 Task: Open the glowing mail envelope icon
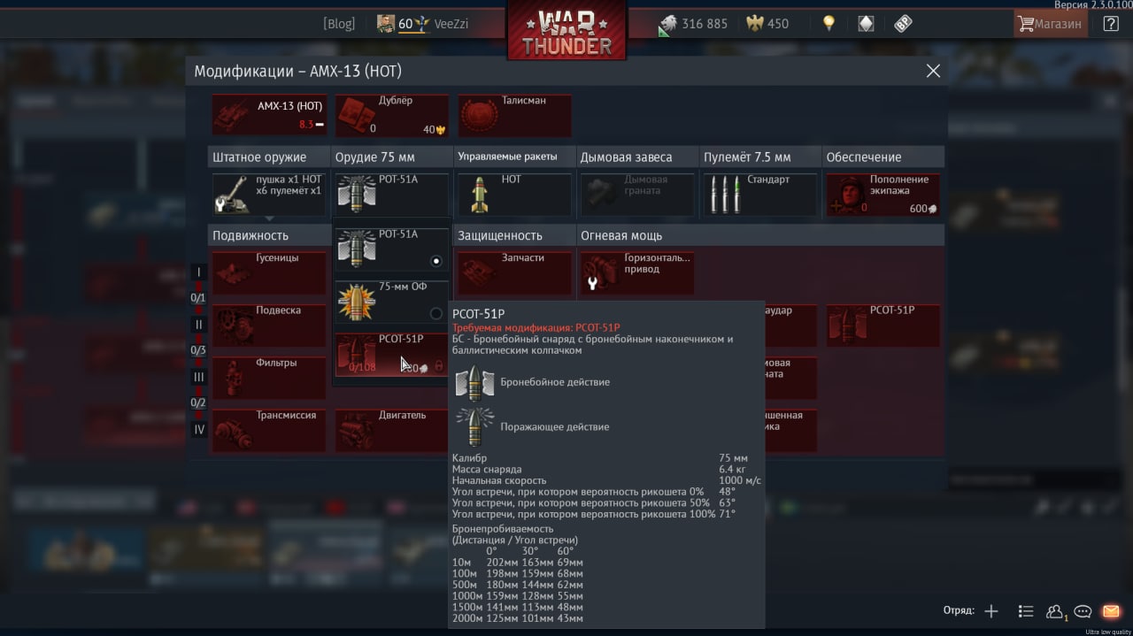pyautogui.click(x=1111, y=611)
